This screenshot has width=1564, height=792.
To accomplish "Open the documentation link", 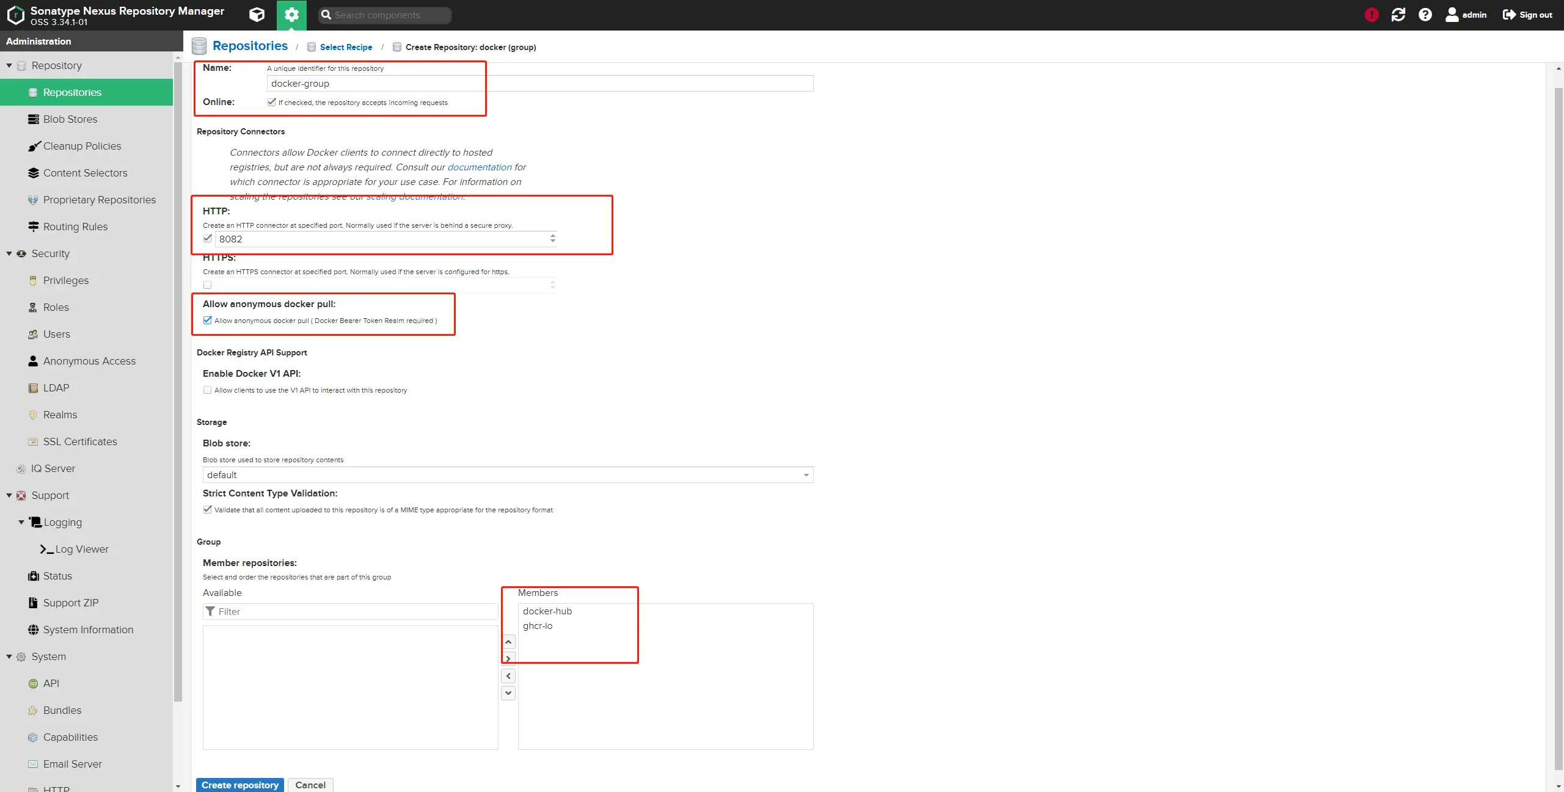I will click(x=480, y=167).
